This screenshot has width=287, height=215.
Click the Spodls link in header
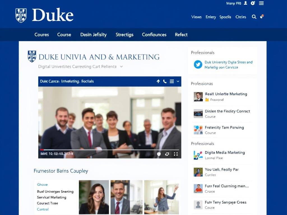[225, 17]
